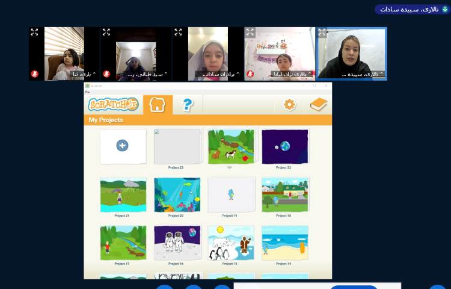Viewport: 451px width, 289px height.
Task: Open the orange book guide icon
Action: (319, 105)
